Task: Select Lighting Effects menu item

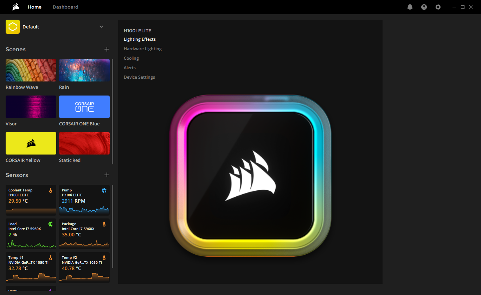Action: tap(140, 39)
